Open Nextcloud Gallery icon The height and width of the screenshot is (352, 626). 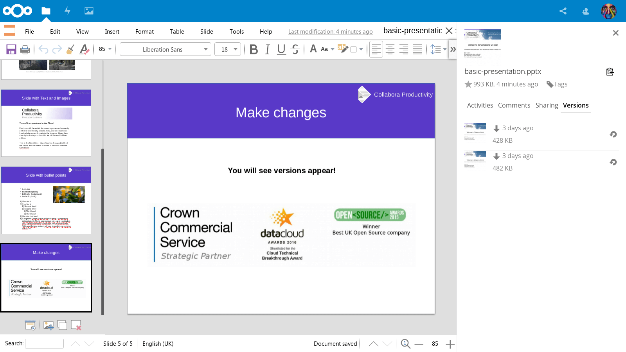click(89, 11)
